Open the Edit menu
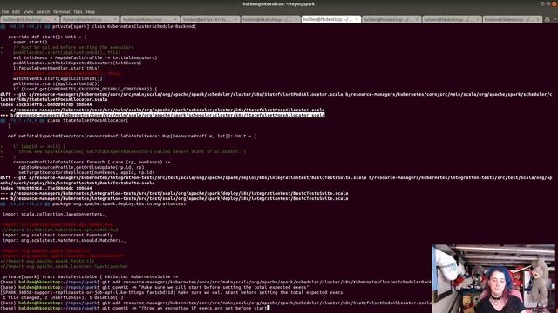This screenshot has height=313, width=558. tap(16, 11)
